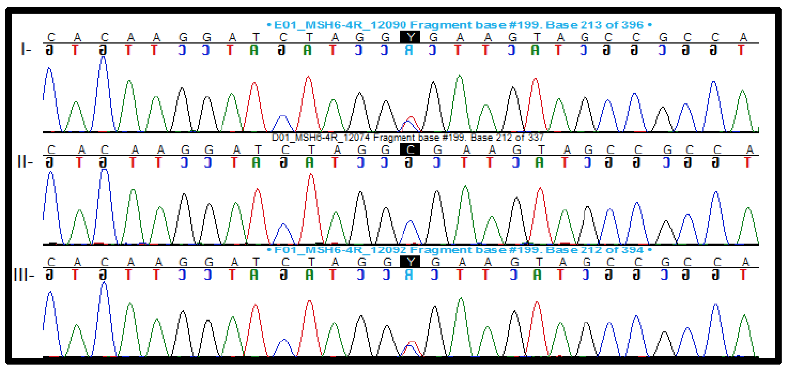
Task: Click last A base letter of trace III
Action: coord(745,262)
